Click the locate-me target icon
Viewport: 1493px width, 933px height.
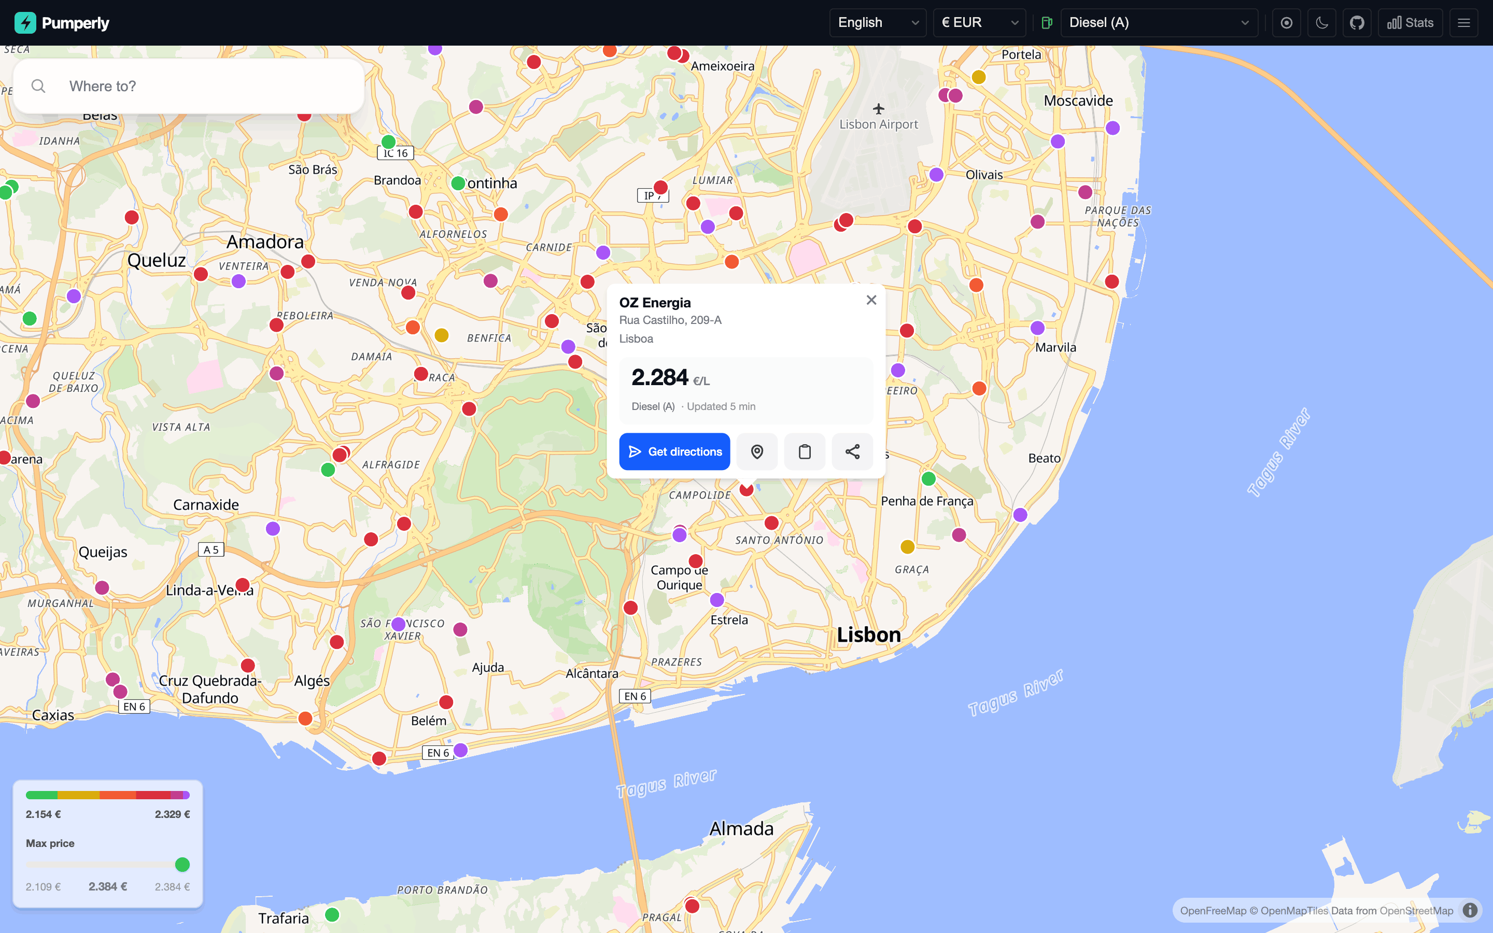click(x=1286, y=23)
